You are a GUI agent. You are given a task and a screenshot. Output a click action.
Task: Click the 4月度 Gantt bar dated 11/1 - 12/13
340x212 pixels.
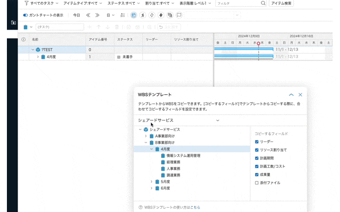(244, 57)
